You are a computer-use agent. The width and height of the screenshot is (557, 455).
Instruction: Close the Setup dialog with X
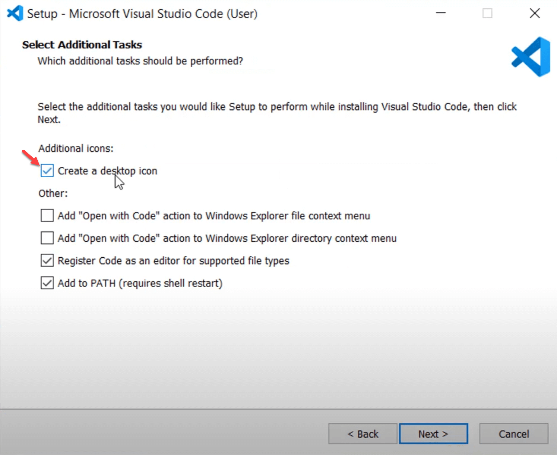tap(535, 13)
